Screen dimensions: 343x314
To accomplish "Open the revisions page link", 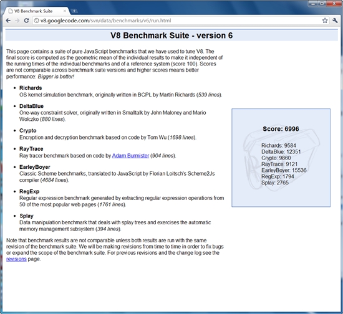I will coord(16,259).
